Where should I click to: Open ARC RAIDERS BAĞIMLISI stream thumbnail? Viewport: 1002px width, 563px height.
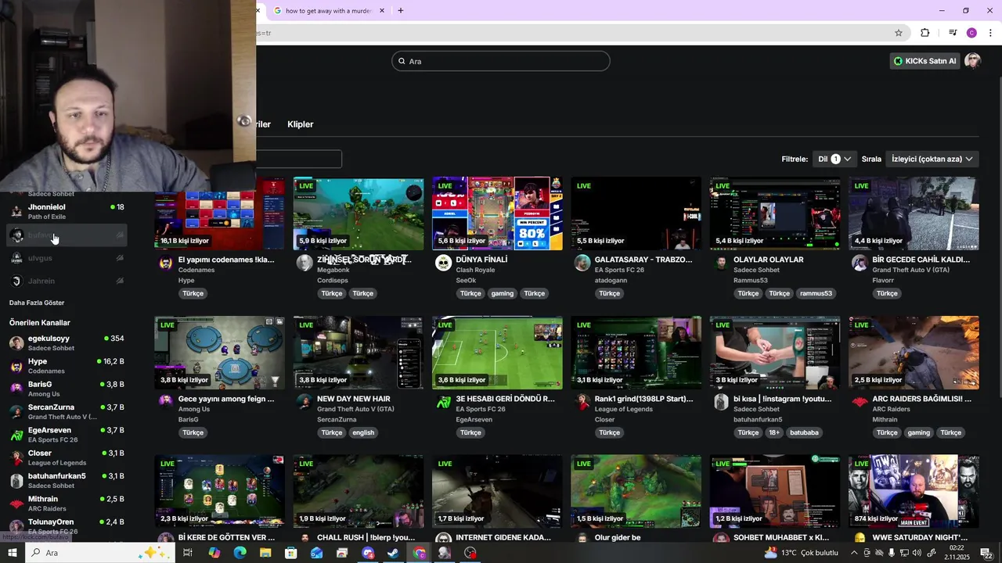(914, 353)
